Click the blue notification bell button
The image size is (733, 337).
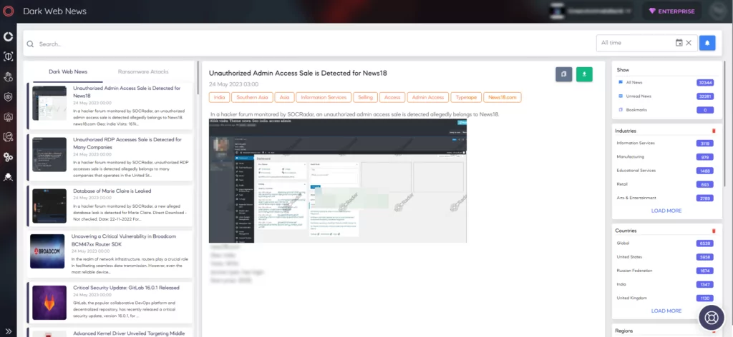tap(707, 43)
